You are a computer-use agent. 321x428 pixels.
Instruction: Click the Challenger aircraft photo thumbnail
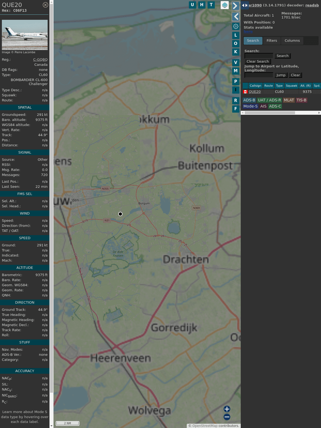pos(25,35)
